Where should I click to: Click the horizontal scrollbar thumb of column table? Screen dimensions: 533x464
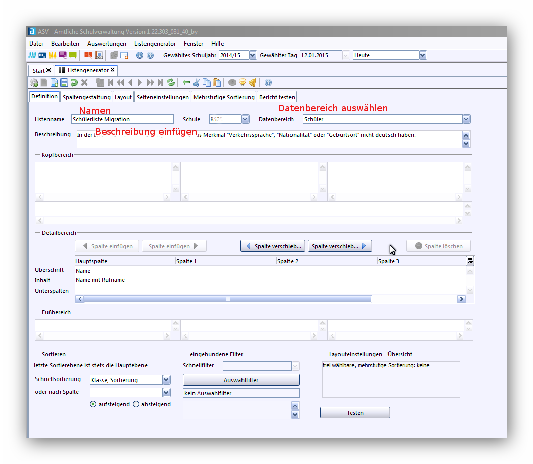click(228, 299)
